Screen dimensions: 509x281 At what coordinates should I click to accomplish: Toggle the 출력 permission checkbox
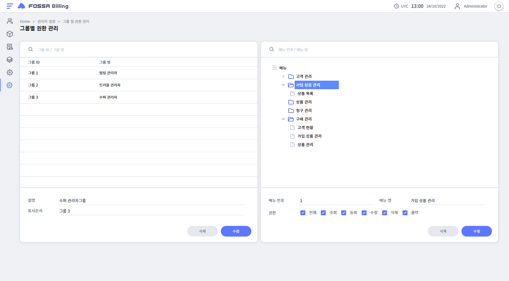click(x=405, y=213)
